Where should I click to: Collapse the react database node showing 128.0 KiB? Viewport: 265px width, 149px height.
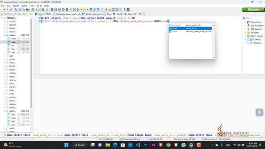tap(4, 111)
